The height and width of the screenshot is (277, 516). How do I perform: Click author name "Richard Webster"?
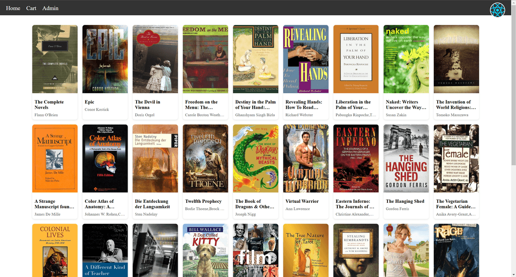tap(299, 115)
